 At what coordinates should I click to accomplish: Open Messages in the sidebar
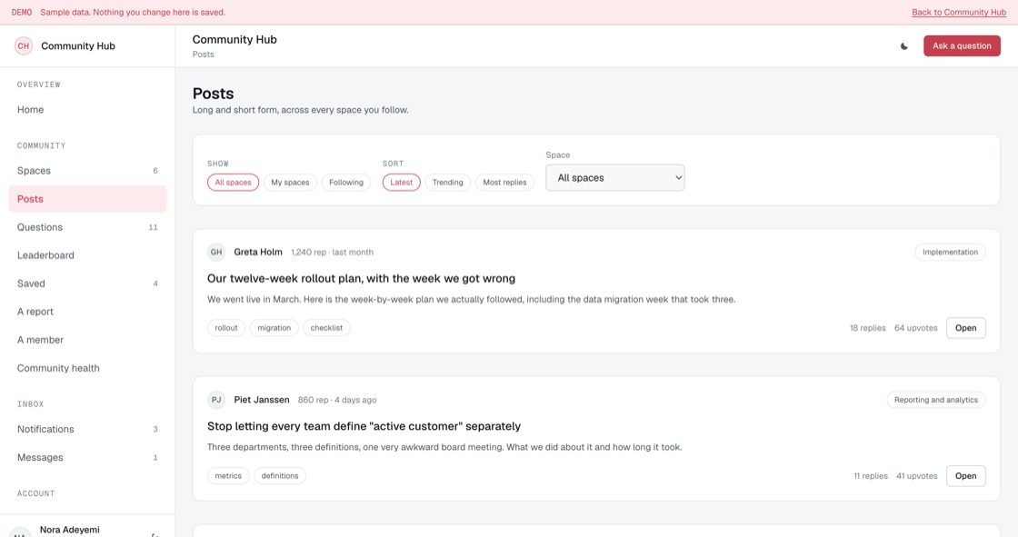(x=87, y=457)
